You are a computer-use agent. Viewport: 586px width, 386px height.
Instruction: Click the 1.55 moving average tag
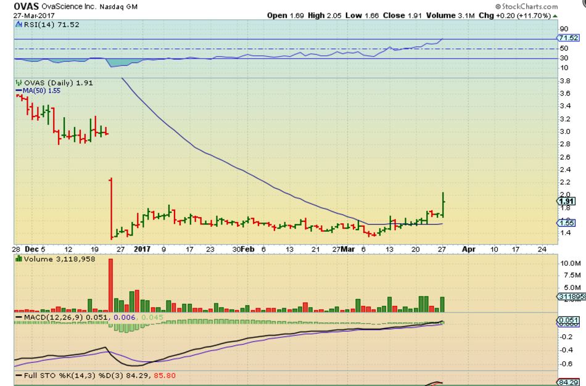pyautogui.click(x=567, y=223)
